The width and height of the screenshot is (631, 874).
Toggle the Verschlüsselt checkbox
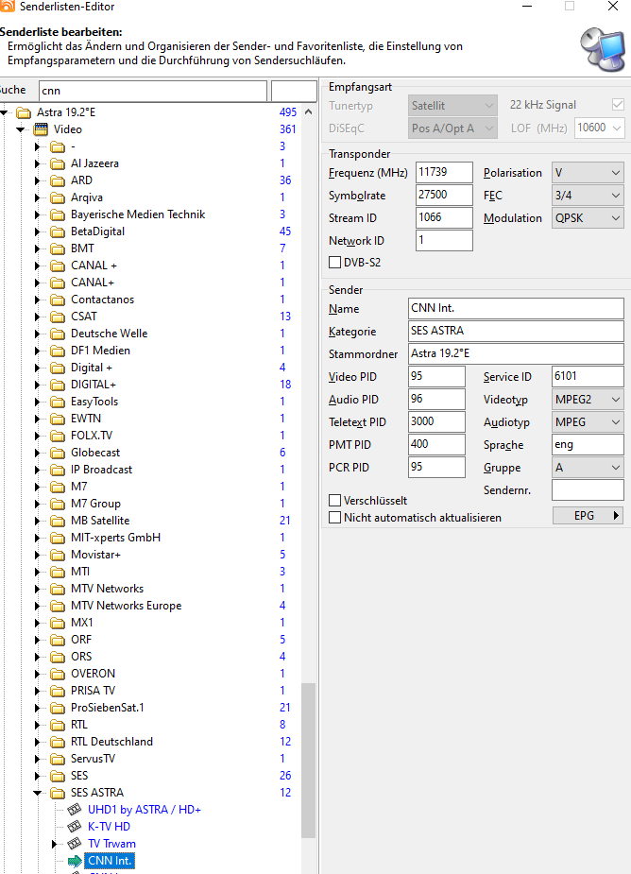[334, 501]
